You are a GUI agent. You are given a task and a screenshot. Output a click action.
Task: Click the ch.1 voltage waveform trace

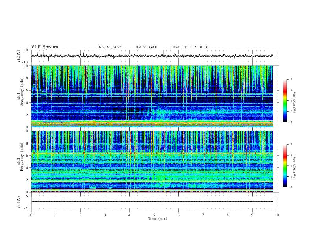[152, 56]
